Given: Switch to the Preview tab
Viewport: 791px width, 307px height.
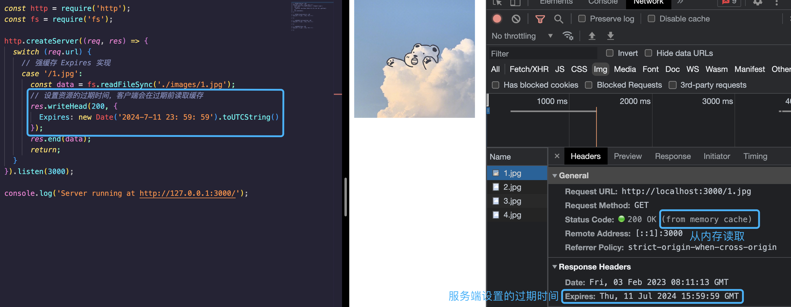Looking at the screenshot, I should click(x=628, y=156).
